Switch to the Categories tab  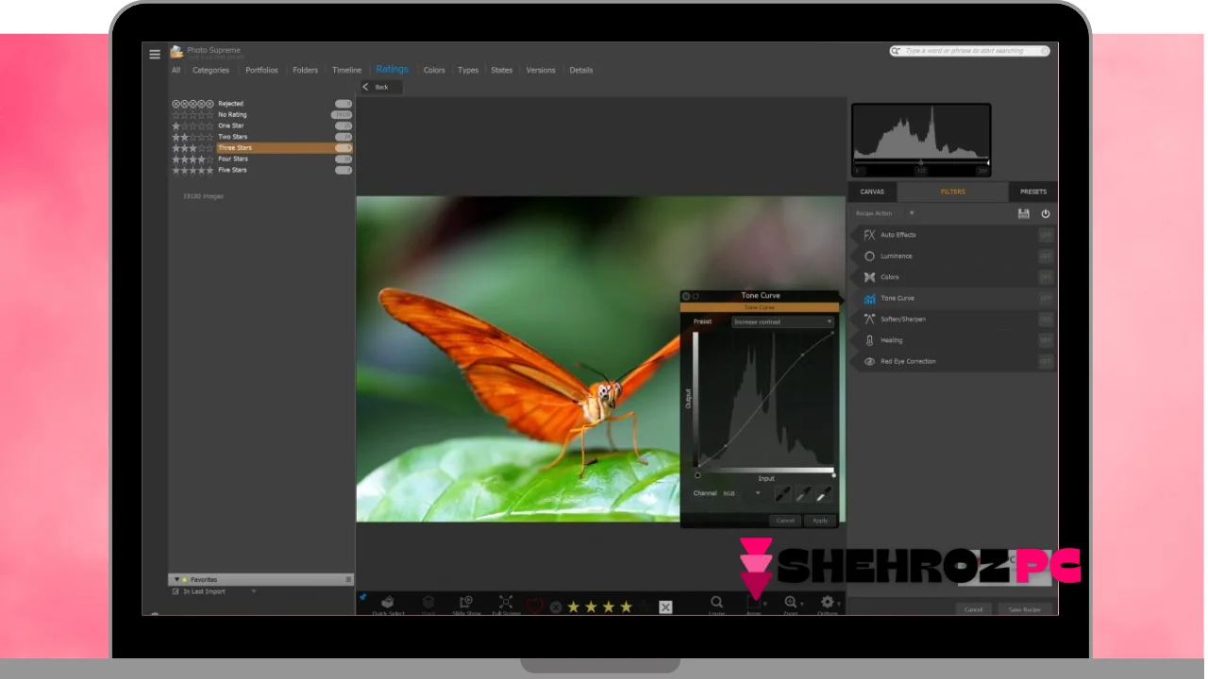210,70
